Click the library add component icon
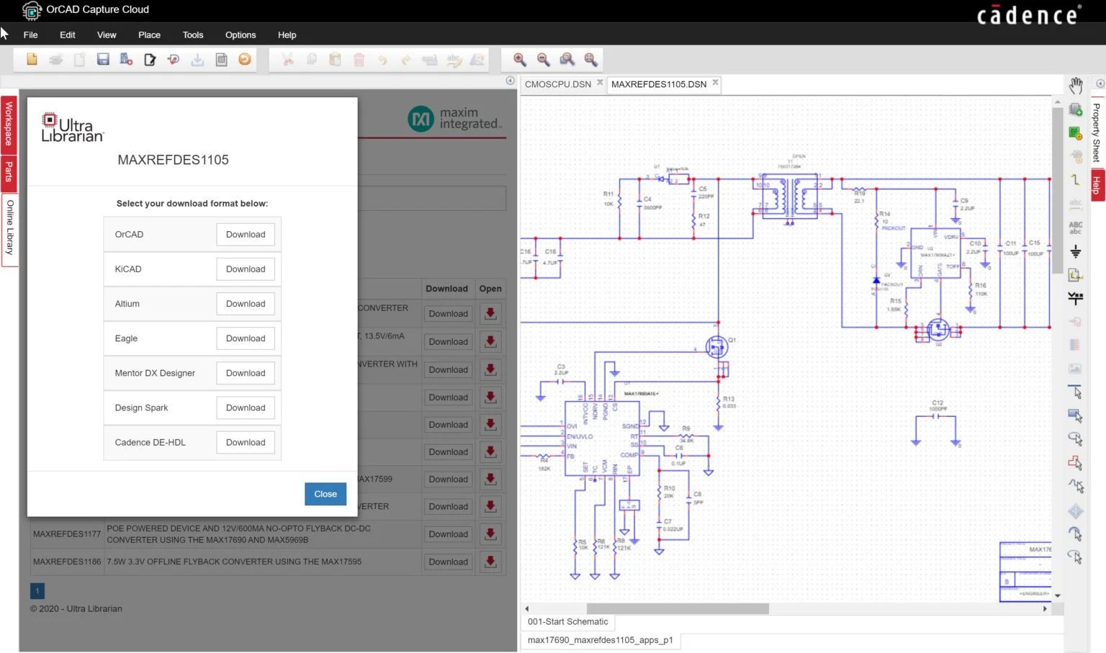Screen dimensions: 1106x653 point(126,60)
